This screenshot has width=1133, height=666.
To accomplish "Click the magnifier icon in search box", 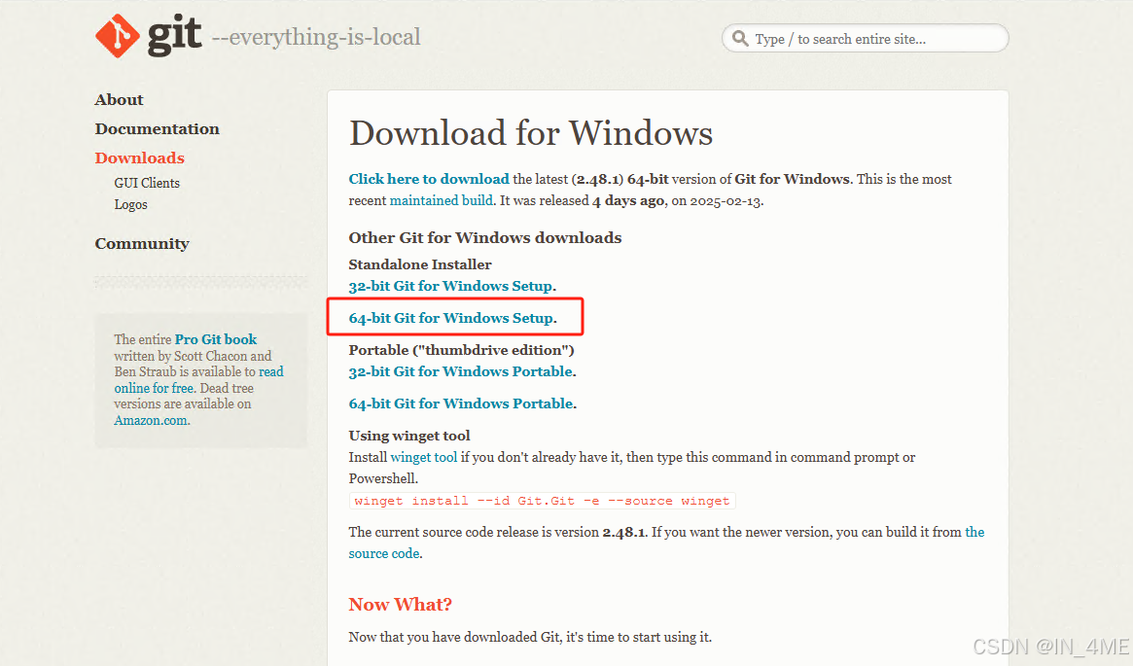I will pyautogui.click(x=740, y=38).
